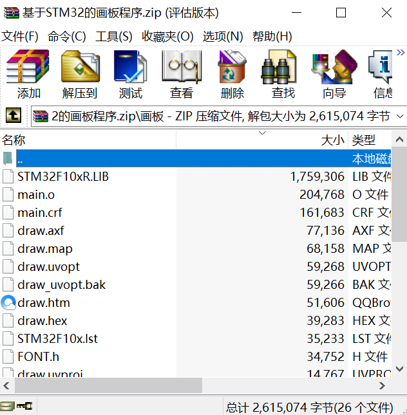
Task: Open the 查看 (View) tool
Action: [181, 75]
